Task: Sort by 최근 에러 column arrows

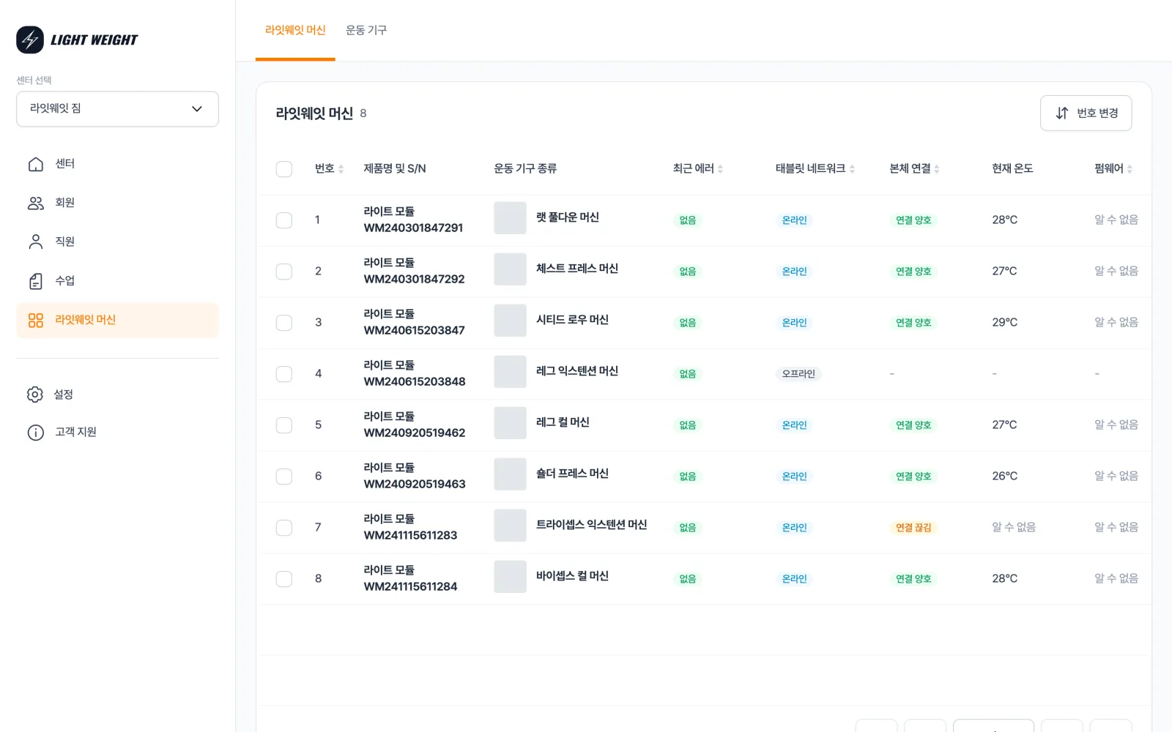Action: tap(720, 169)
